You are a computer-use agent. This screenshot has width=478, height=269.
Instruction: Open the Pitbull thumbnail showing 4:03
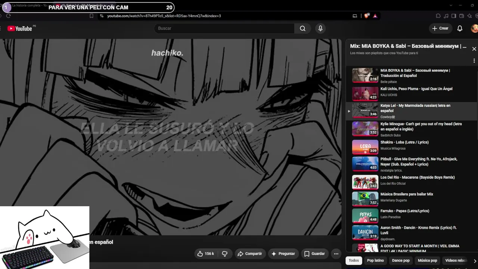click(365, 164)
